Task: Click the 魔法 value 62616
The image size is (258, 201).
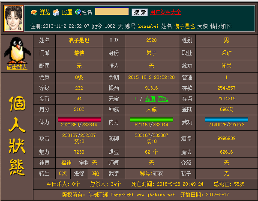Action: pos(226,152)
